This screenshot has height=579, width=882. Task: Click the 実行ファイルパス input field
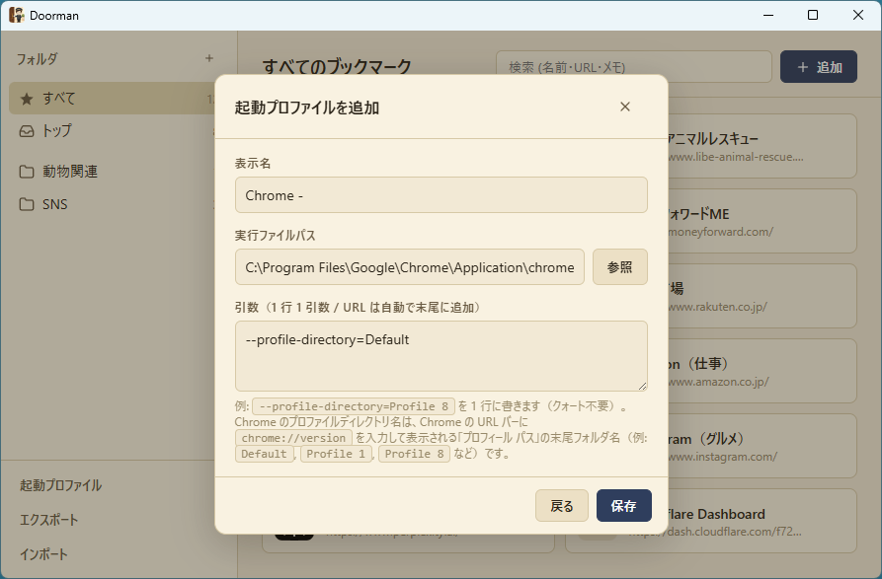point(410,266)
